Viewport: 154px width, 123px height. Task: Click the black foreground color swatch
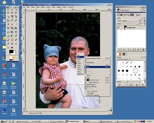(11, 52)
